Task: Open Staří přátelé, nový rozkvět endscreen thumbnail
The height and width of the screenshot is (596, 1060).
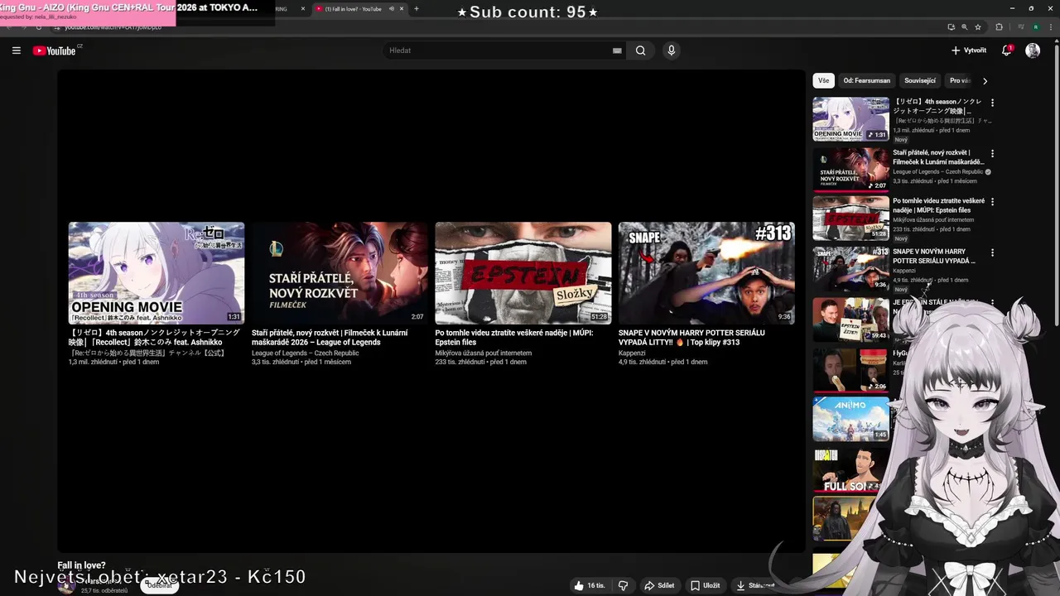Action: coord(340,272)
